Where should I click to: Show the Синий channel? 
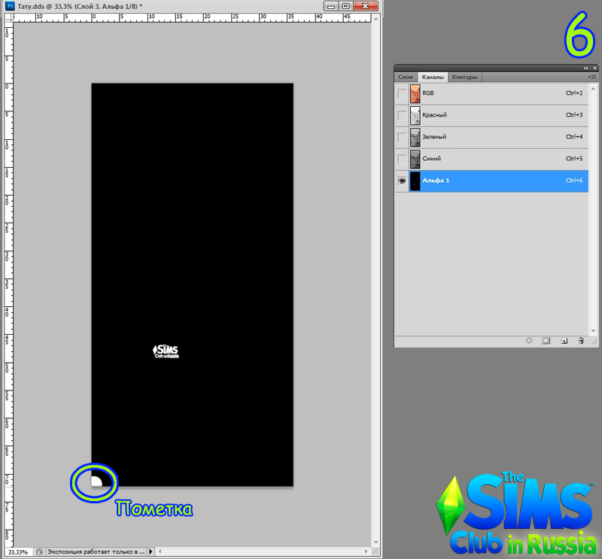[x=402, y=159]
